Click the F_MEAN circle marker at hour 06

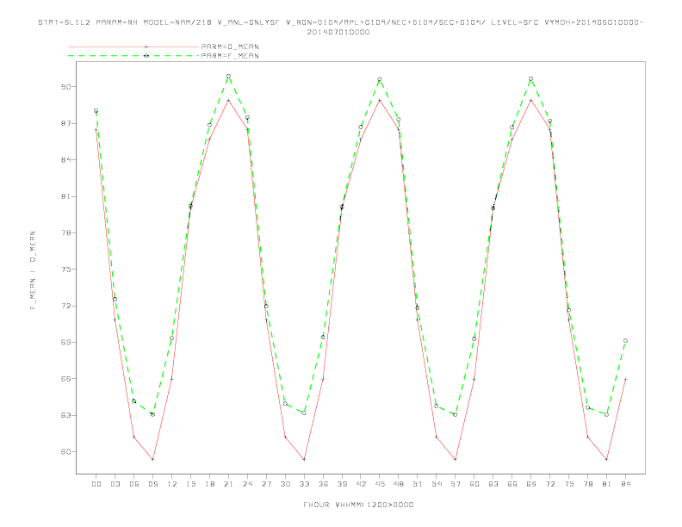(x=134, y=401)
